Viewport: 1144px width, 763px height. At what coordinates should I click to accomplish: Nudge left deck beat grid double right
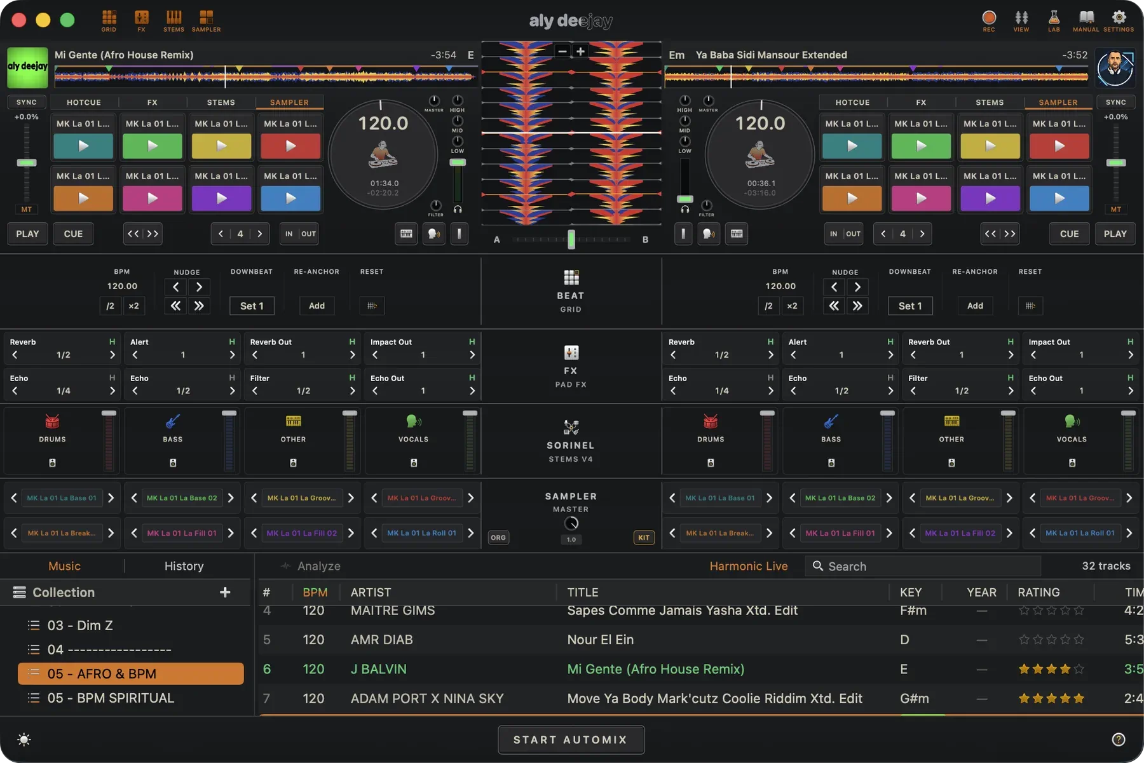(199, 306)
